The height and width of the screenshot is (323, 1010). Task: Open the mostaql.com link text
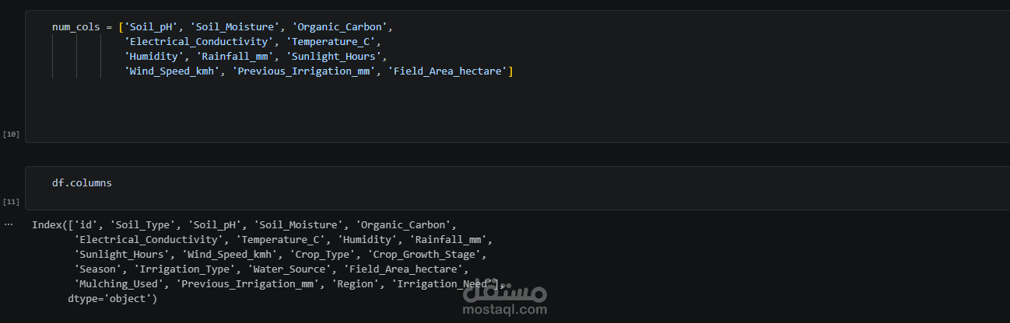point(504,310)
